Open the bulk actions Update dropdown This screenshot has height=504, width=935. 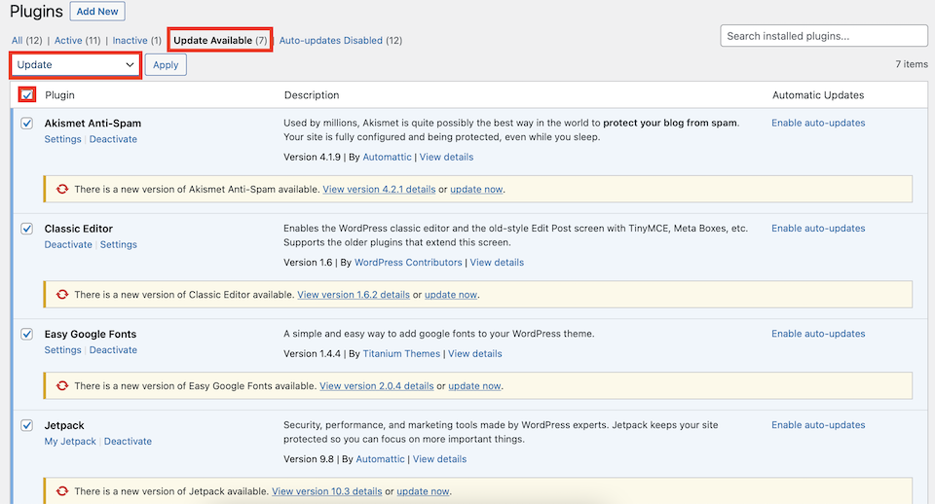point(76,65)
